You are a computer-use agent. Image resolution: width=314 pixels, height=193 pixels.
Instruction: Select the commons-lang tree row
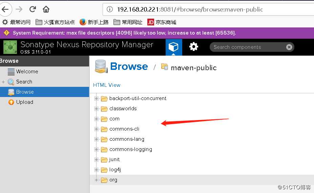coord(202,139)
